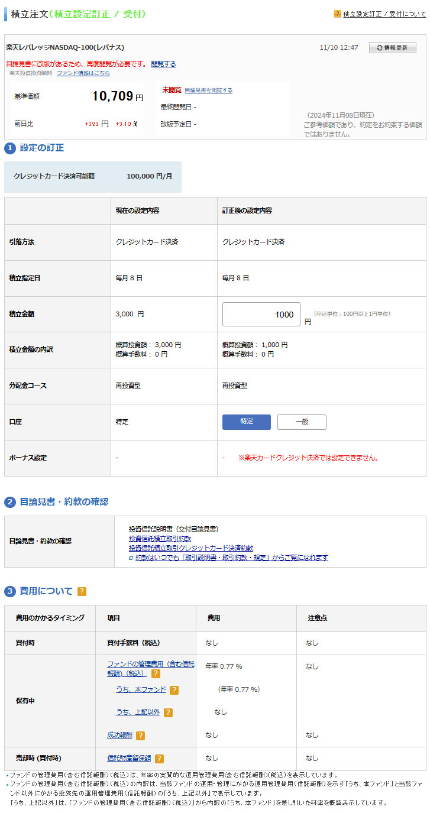This screenshot has width=430, height=813.
Task: Open ファンド情報はこちら link
Action: pos(83,73)
